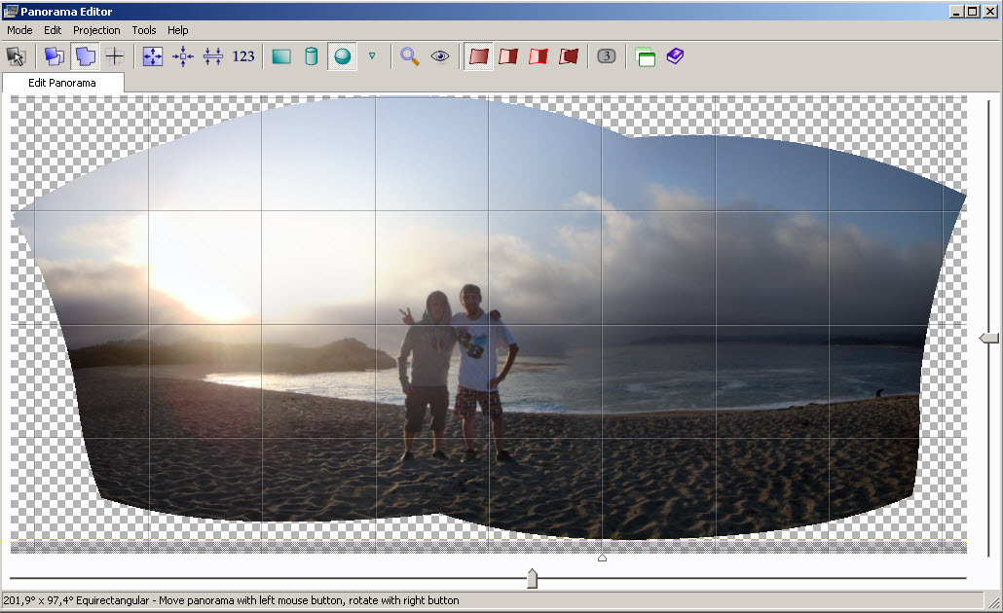This screenshot has height=613, width=1003.
Task: Select the planar projection rectangle icon
Action: (x=281, y=56)
